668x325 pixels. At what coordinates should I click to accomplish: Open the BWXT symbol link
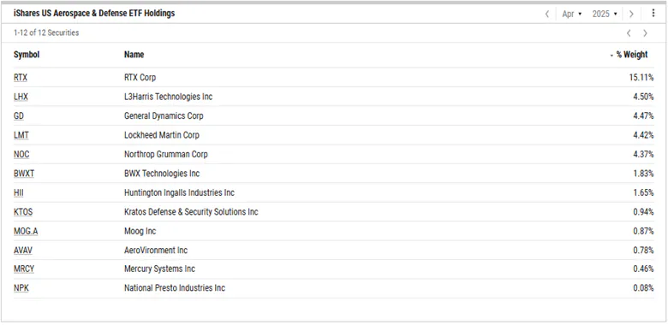click(24, 174)
